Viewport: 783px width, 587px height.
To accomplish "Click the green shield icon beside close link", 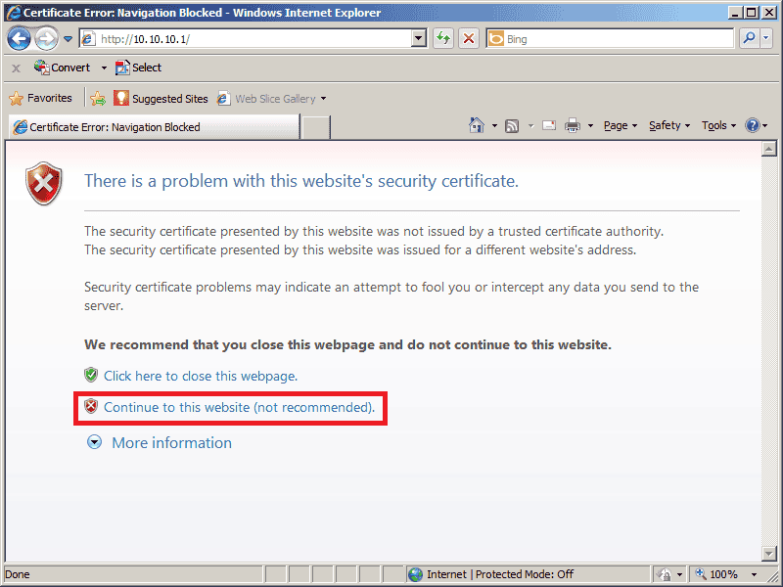I will point(91,375).
